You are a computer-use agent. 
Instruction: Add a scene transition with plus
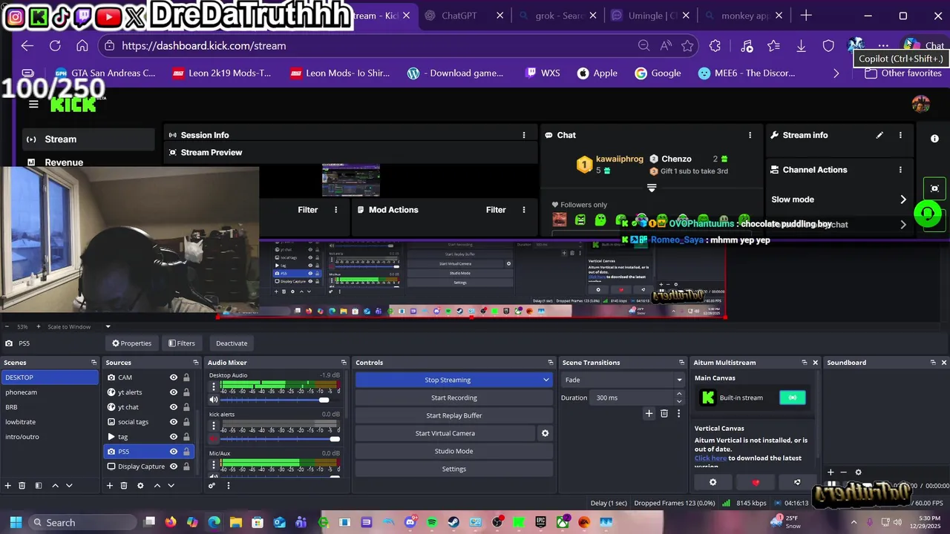[x=649, y=414]
